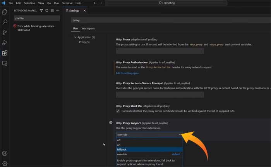Click the gear icon beside Proxy Support

click(111, 123)
